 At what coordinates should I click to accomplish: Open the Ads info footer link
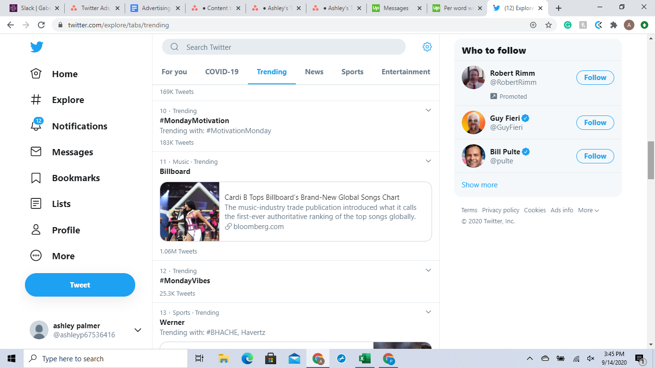pyautogui.click(x=561, y=210)
